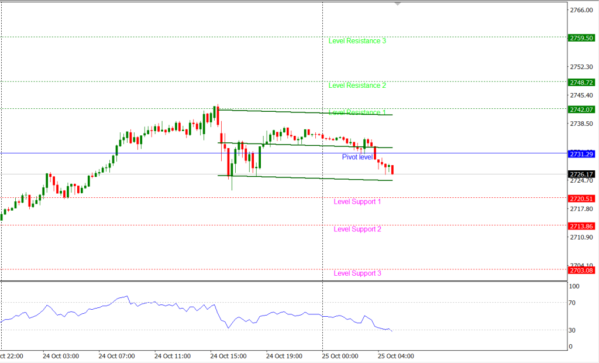The width and height of the screenshot is (599, 363).
Task: Select the green 2759.50 price tag
Action: tap(582, 37)
